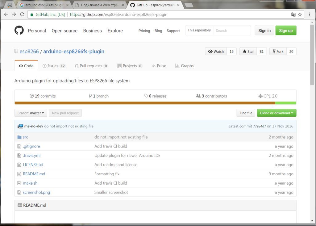316x226 pixels.
Task: Star the repository
Action: tap(248, 52)
